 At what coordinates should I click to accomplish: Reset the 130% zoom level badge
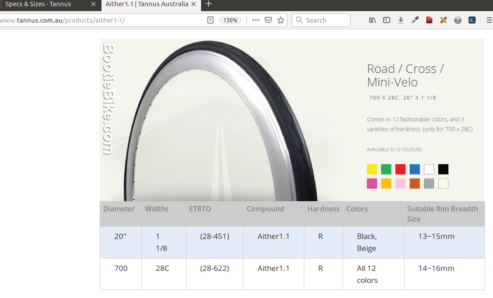(x=230, y=20)
